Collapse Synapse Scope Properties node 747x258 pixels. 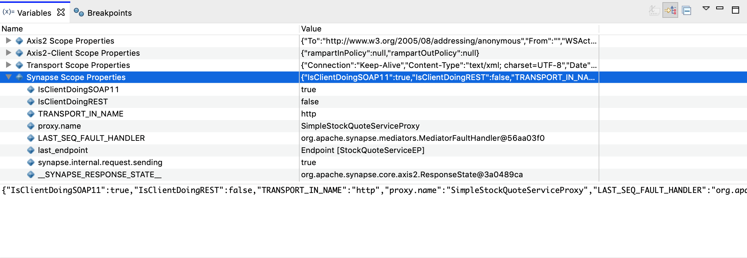coord(9,77)
